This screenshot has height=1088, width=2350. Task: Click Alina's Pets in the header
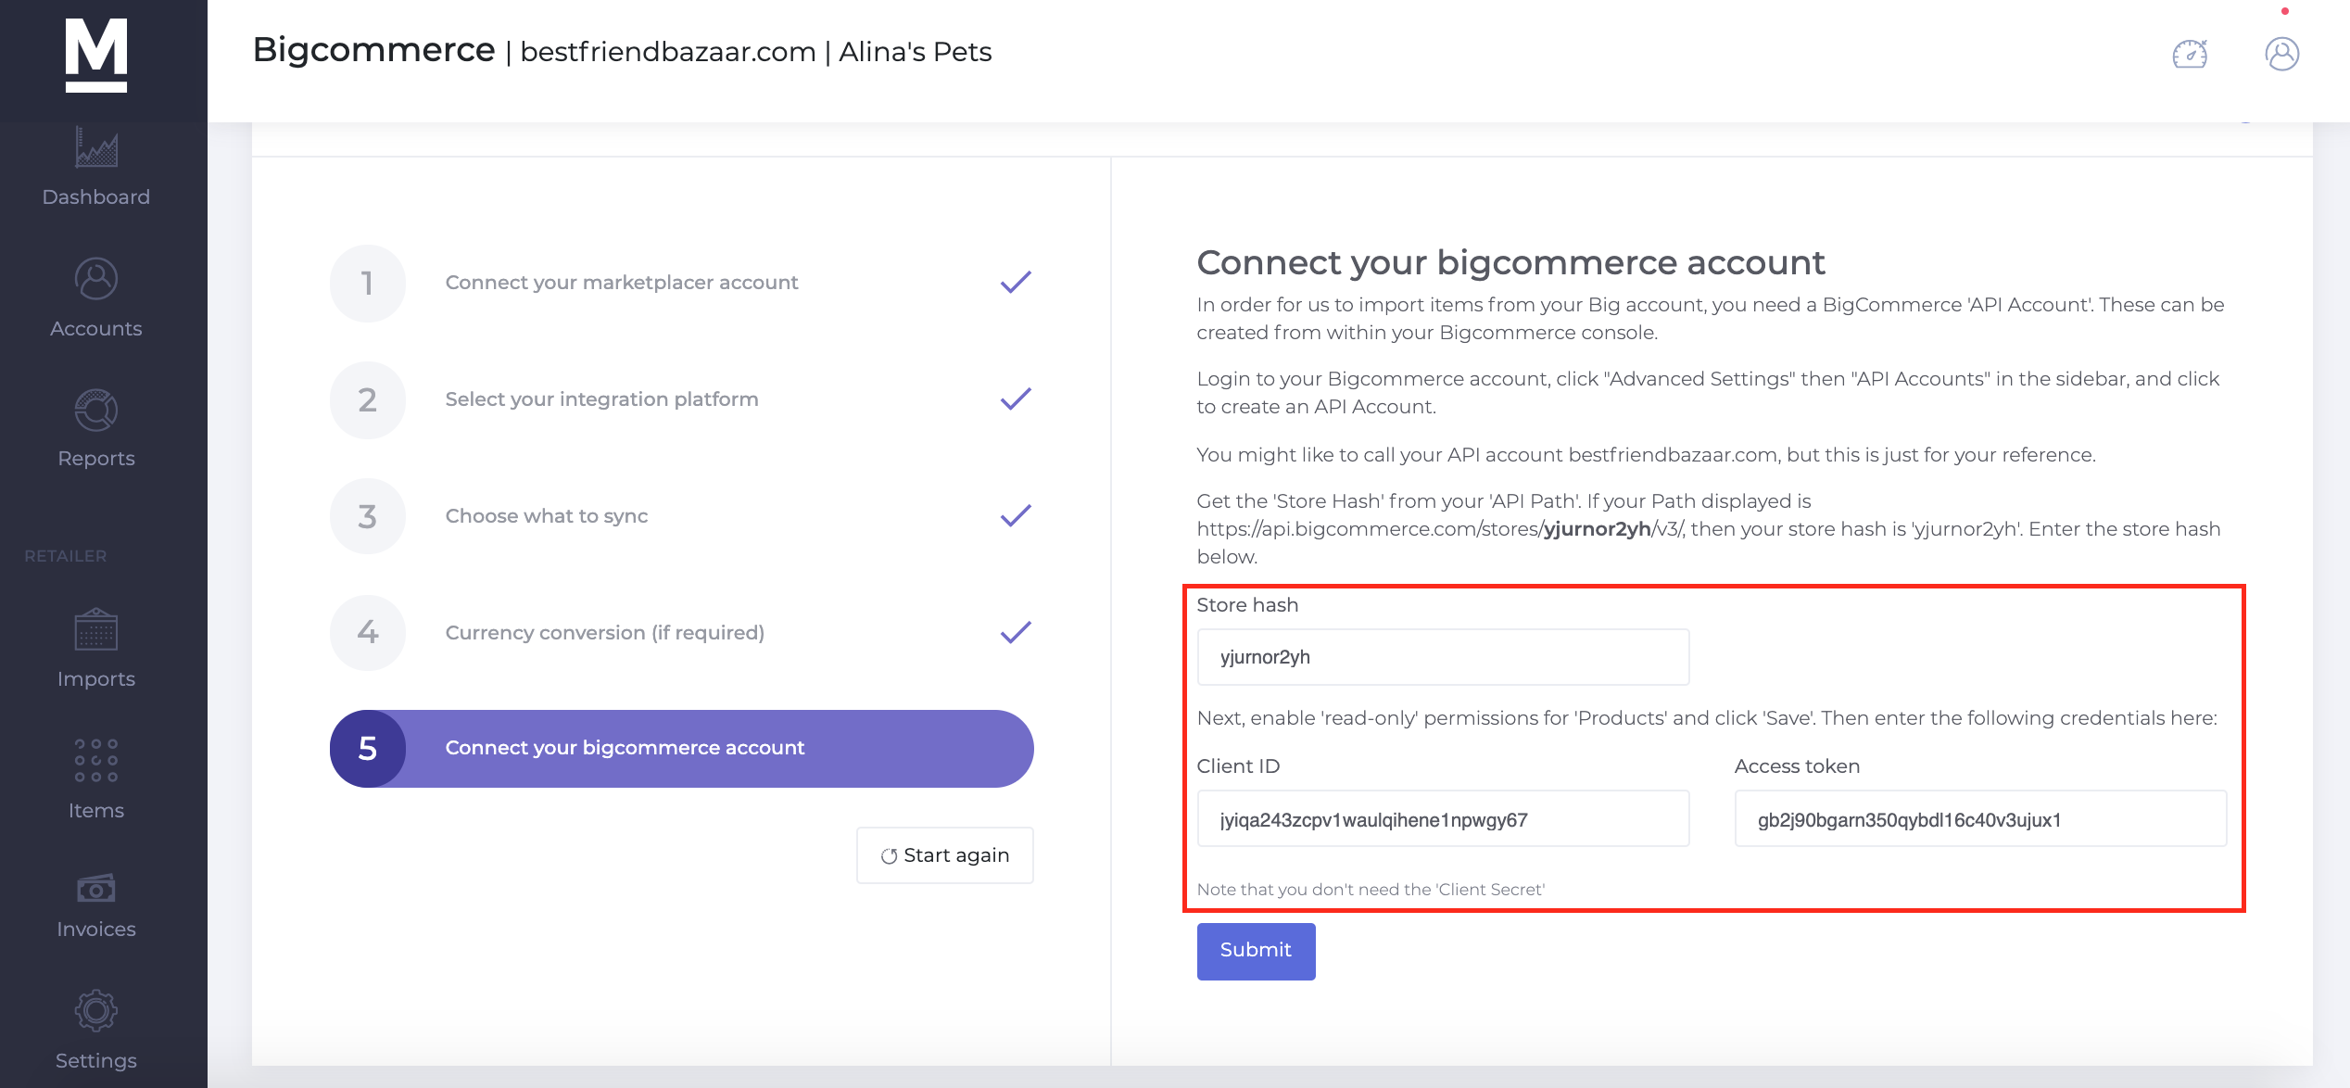click(916, 52)
